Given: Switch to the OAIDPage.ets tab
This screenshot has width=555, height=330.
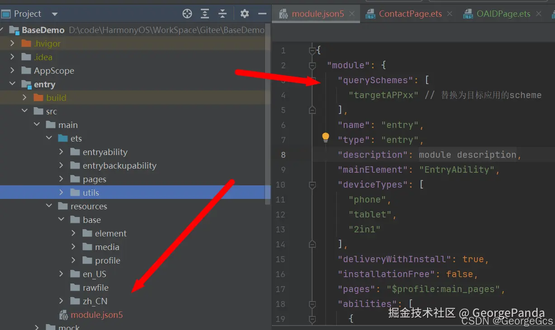Looking at the screenshot, I should [x=503, y=14].
